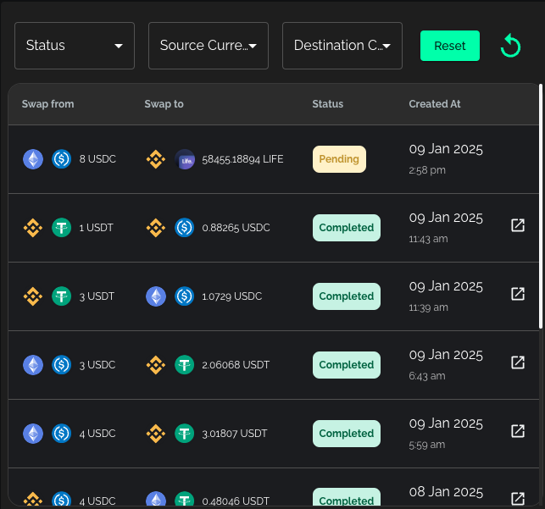Image resolution: width=545 pixels, height=509 pixels.
Task: Click BNB chain icon beside 1 USDT
Action: (x=33, y=228)
